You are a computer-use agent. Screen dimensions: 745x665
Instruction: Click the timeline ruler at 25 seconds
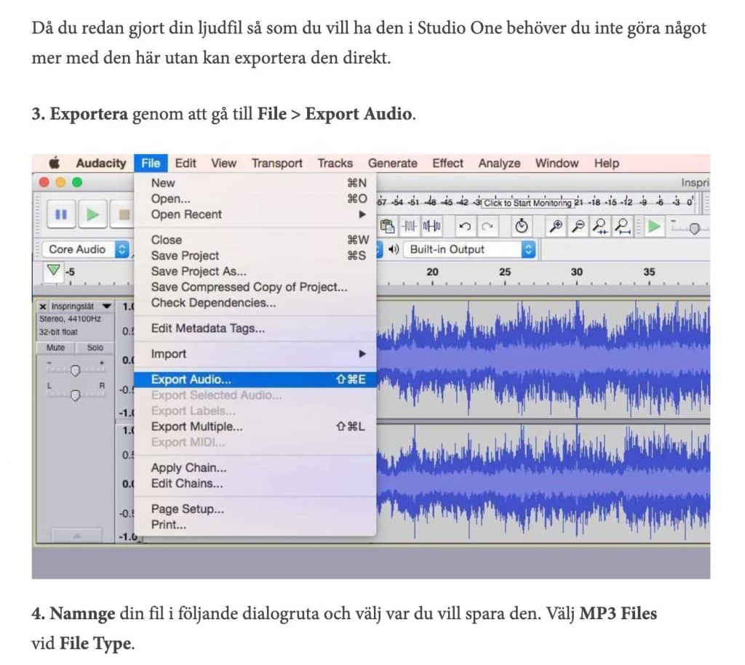(505, 273)
